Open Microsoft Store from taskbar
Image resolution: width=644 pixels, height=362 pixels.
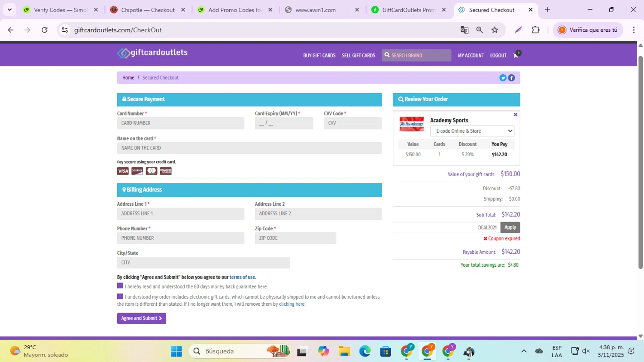click(x=386, y=351)
